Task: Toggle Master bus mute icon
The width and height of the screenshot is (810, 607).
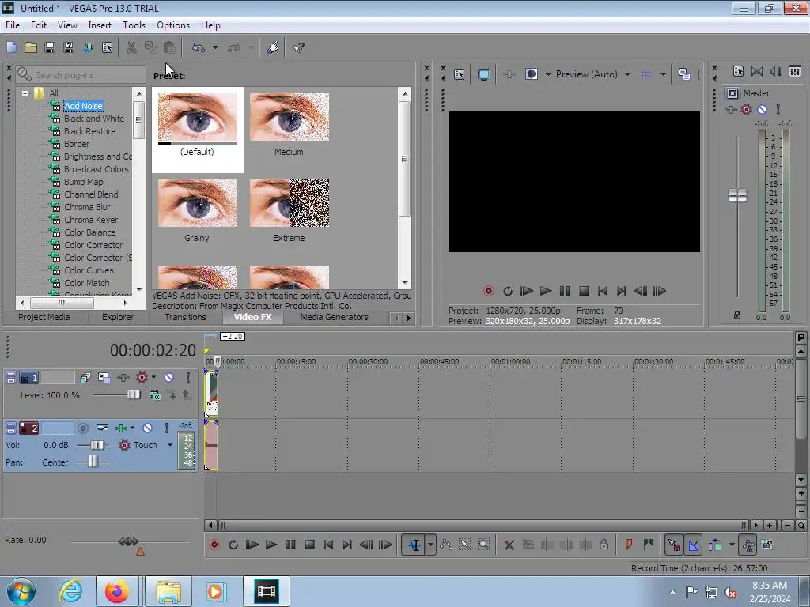Action: [x=762, y=109]
